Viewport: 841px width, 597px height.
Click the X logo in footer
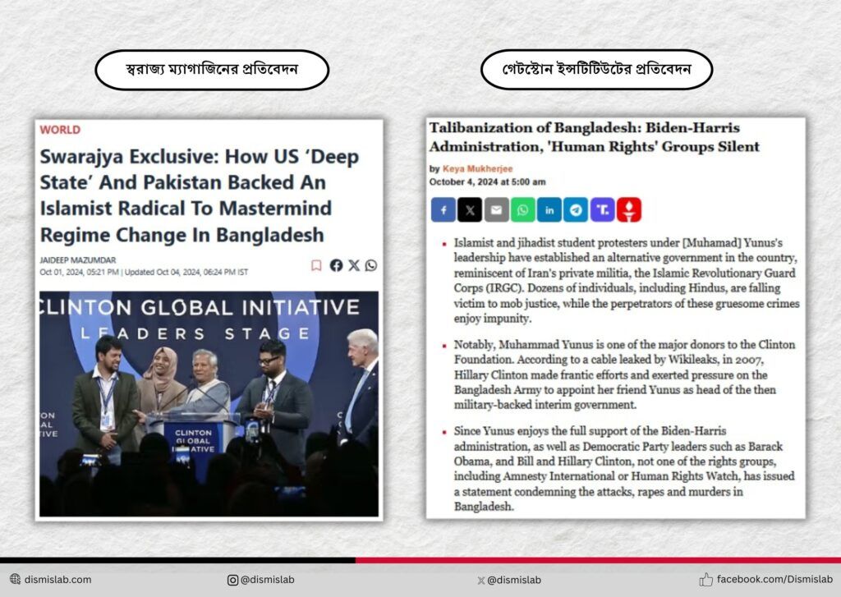click(481, 581)
